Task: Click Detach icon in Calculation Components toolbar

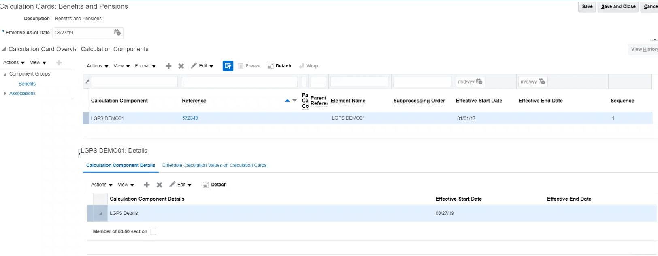Action: click(279, 66)
